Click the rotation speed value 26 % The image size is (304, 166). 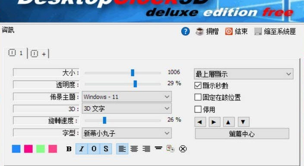coord(174,120)
